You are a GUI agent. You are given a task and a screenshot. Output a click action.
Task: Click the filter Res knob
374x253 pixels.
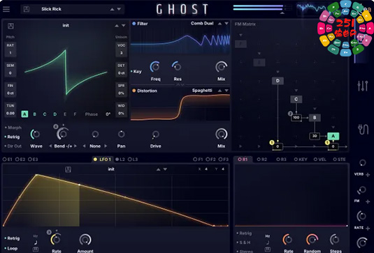point(177,66)
